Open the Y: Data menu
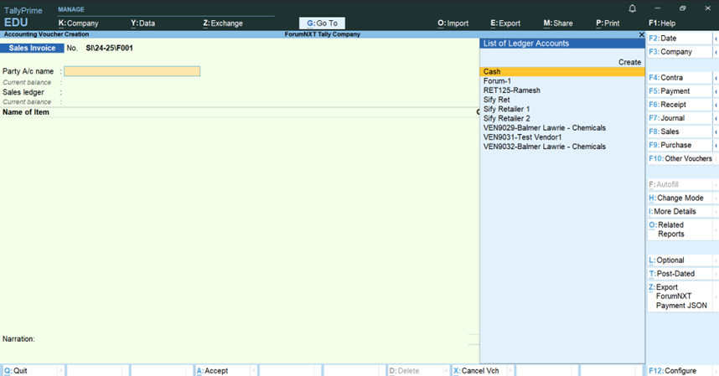Viewport: 719px width, 376px height. pyautogui.click(x=142, y=23)
